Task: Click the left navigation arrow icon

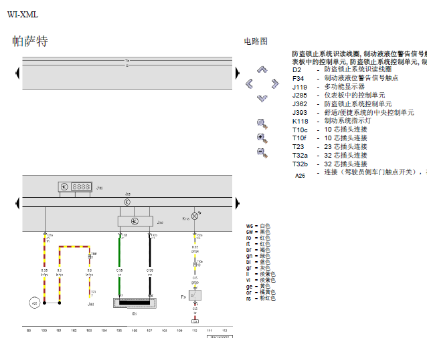Action: (249, 83)
